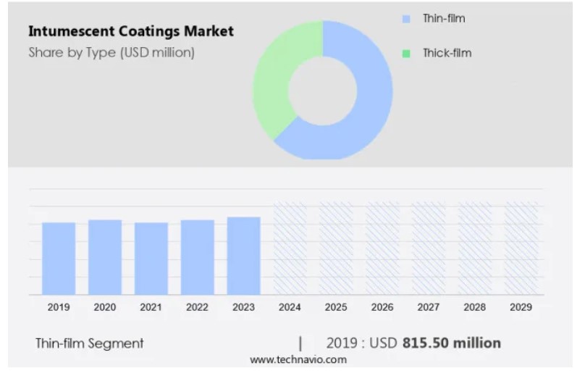Select the hatched 2027 forecast bar
The image size is (585, 376).
(x=429, y=248)
